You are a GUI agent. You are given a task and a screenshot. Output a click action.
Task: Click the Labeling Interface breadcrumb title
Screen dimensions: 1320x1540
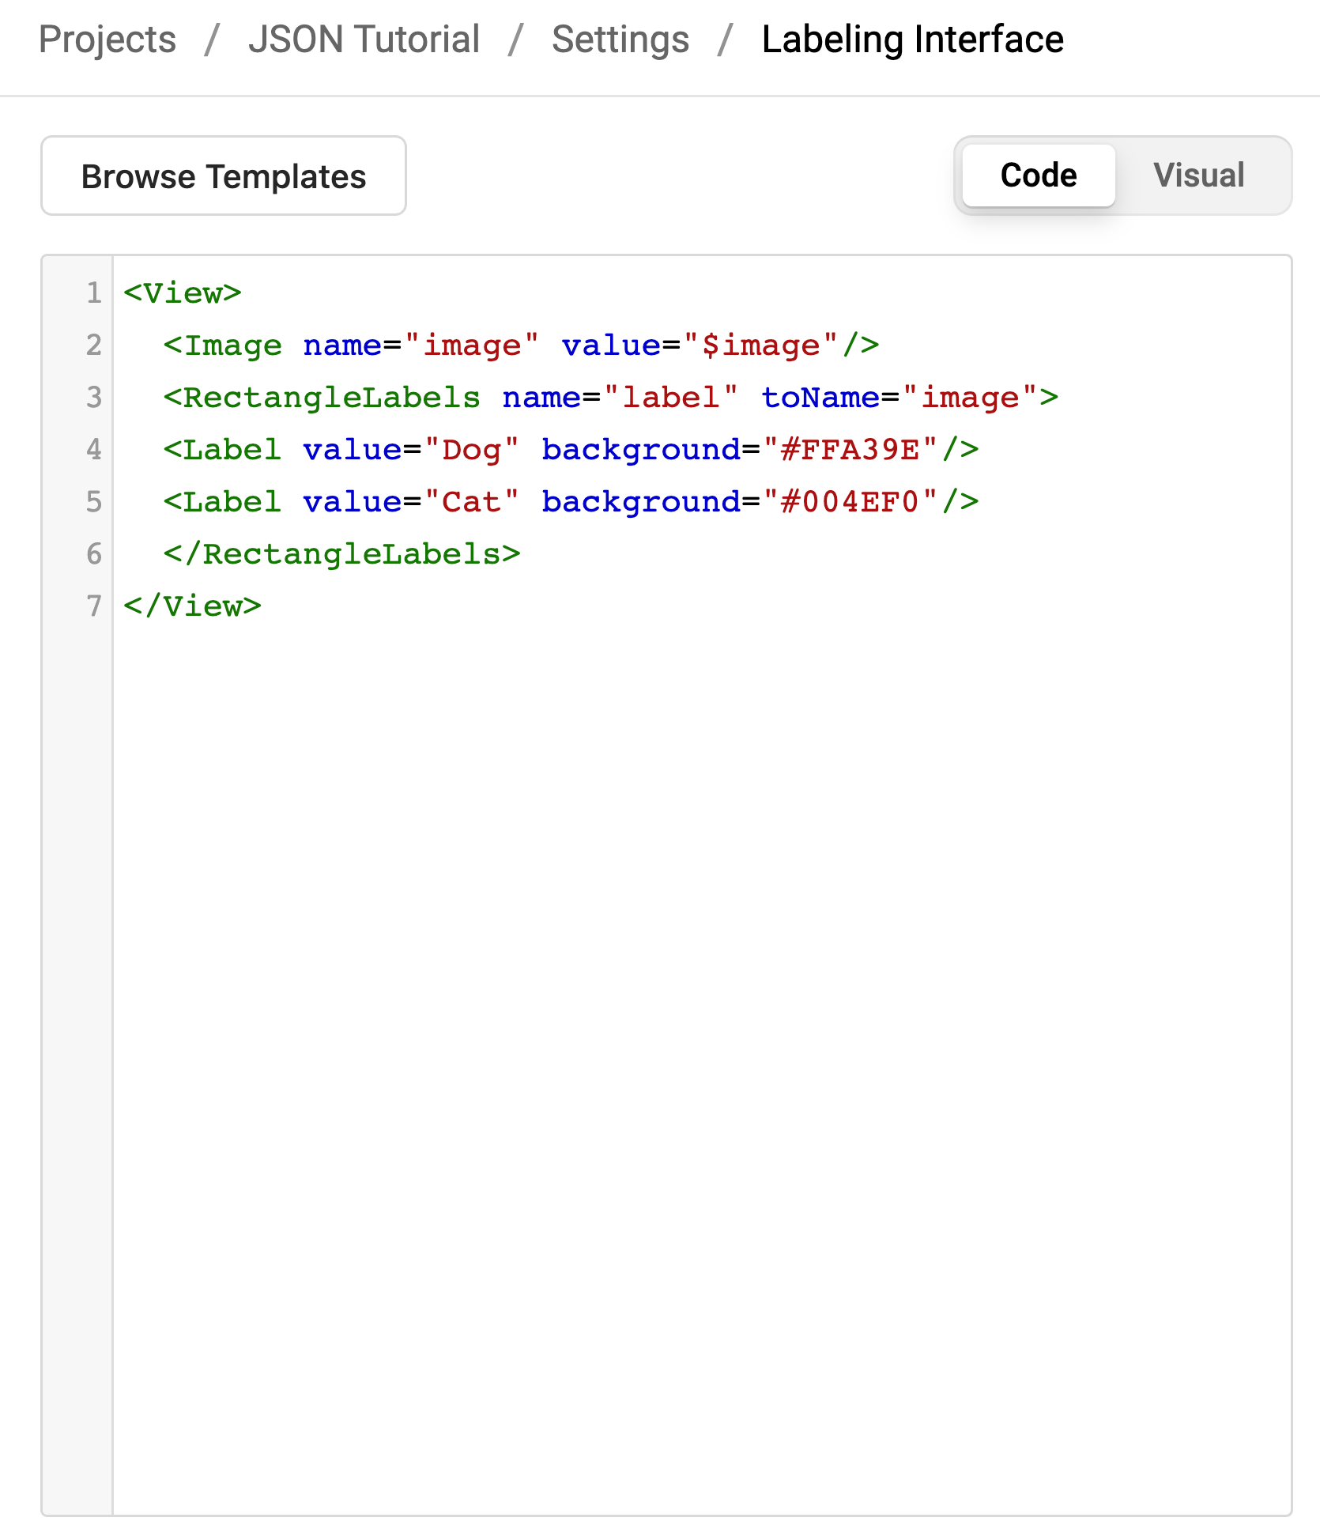(x=912, y=40)
